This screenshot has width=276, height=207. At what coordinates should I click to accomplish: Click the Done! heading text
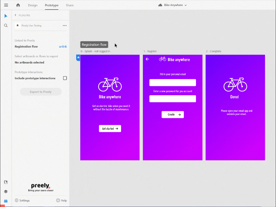pos(235,97)
